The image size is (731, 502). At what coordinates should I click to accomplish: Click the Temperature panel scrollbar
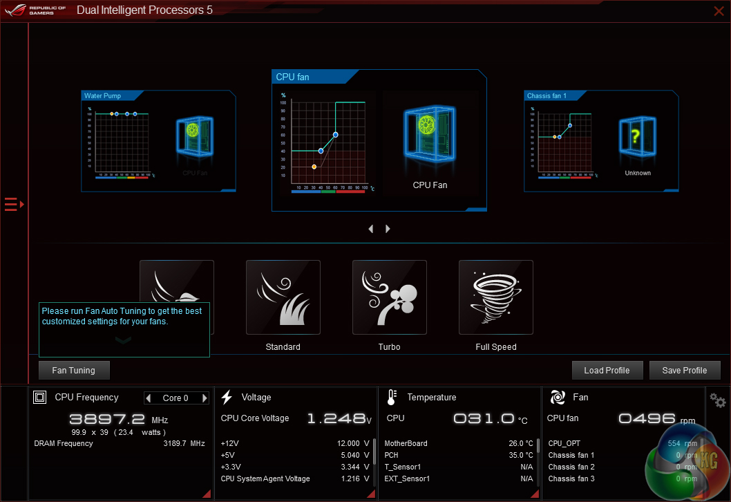538,445
